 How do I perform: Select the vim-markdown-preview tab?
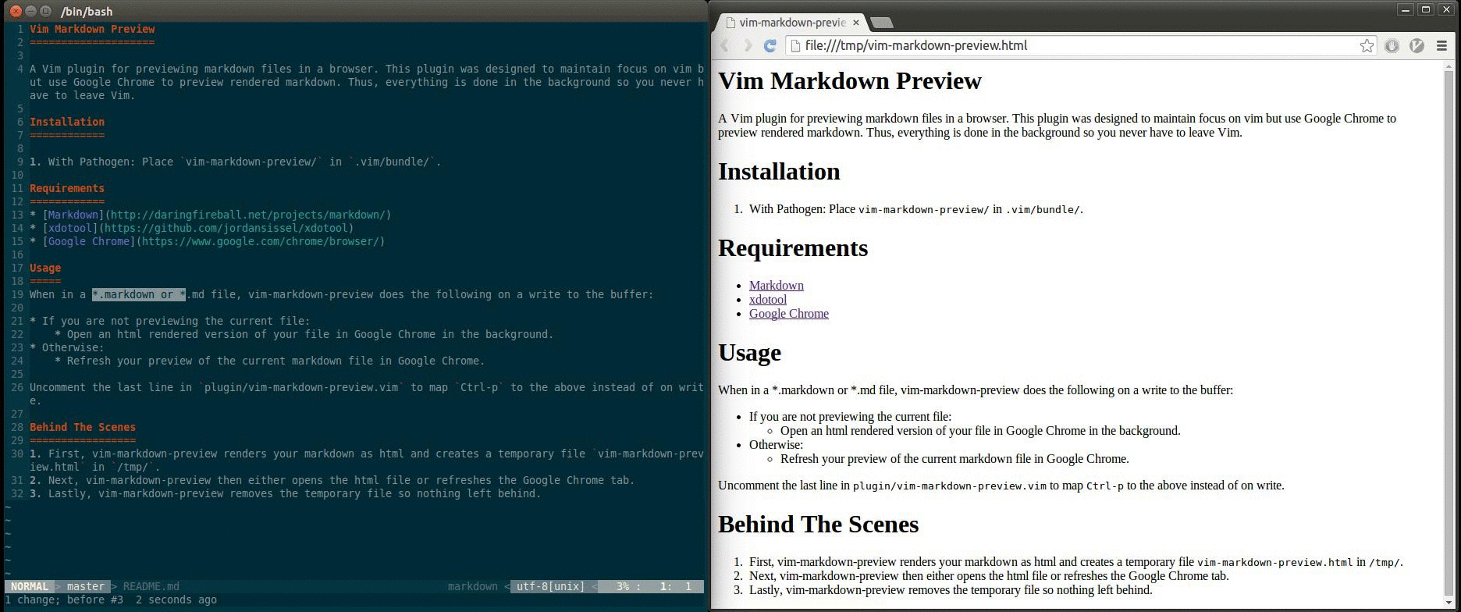coord(791,23)
